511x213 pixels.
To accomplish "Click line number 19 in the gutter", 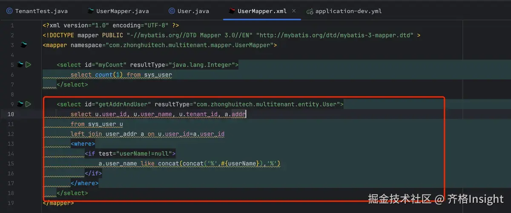I will click(x=11, y=203).
